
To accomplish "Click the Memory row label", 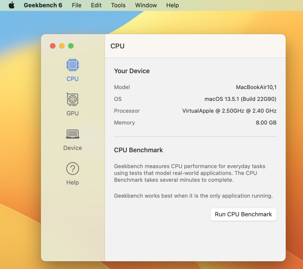I will (x=125, y=123).
